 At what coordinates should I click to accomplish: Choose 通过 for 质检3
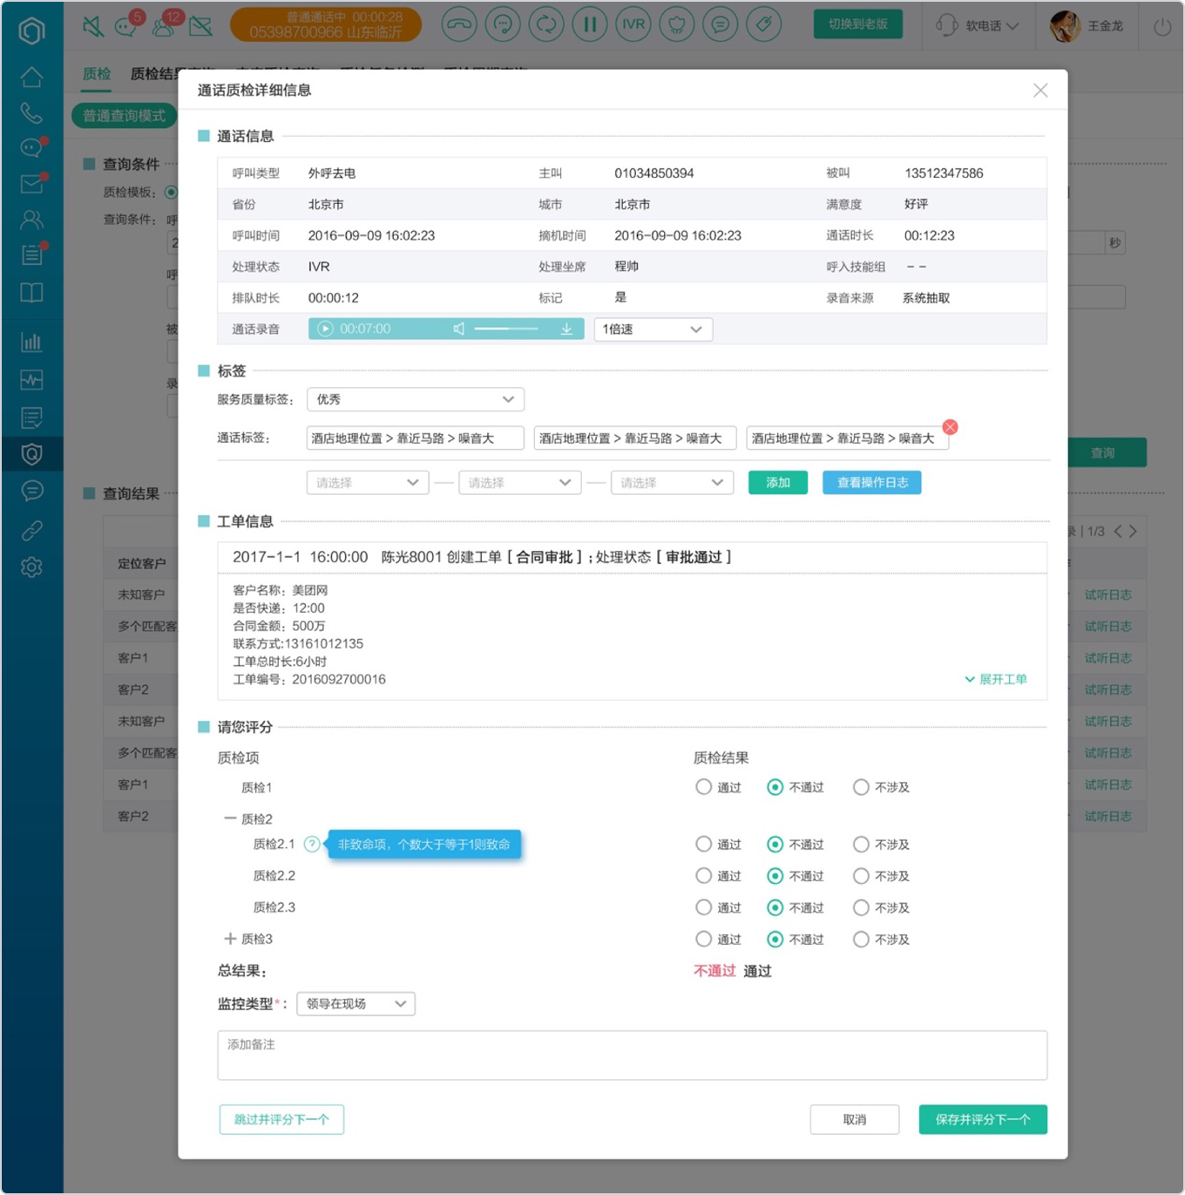(704, 939)
